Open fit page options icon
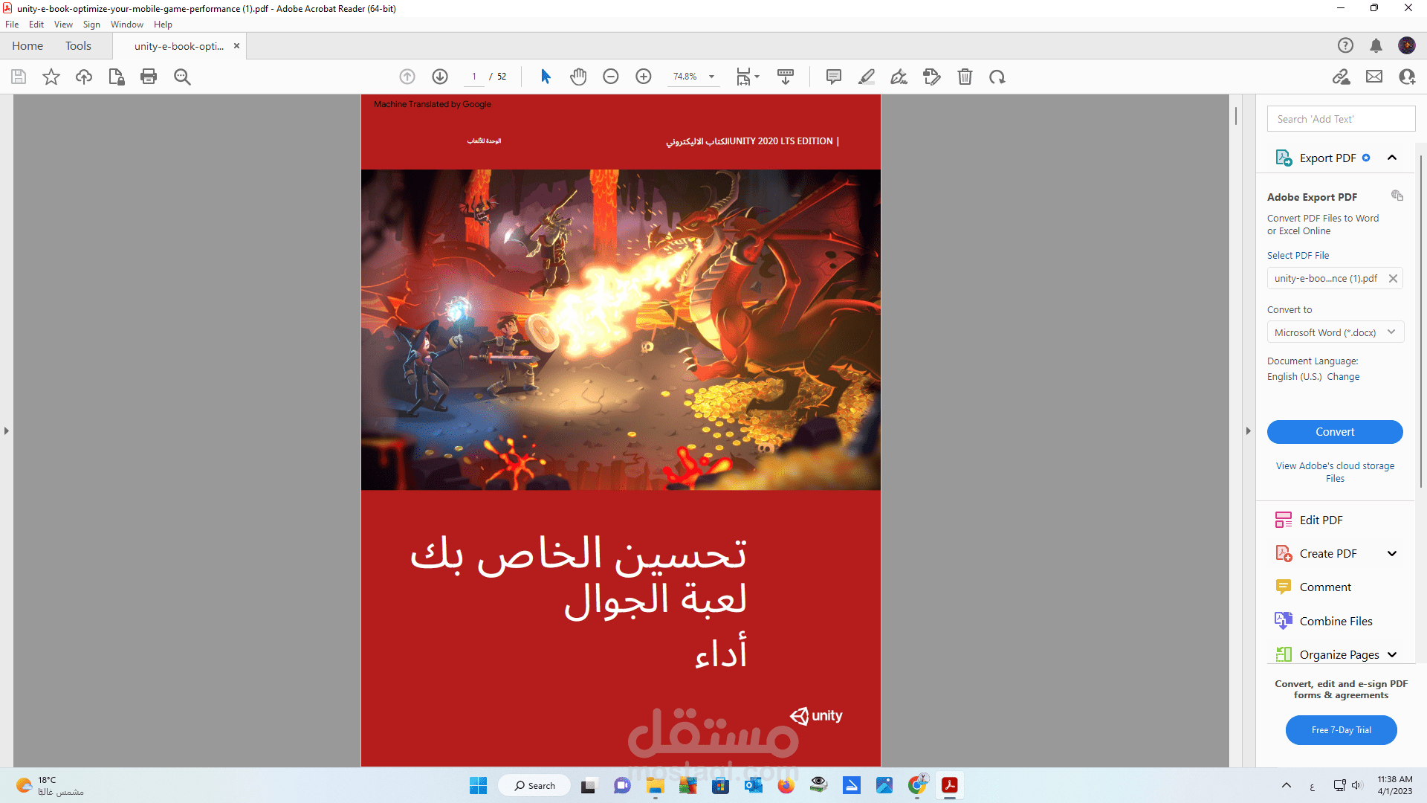This screenshot has width=1427, height=803. pyautogui.click(x=747, y=77)
